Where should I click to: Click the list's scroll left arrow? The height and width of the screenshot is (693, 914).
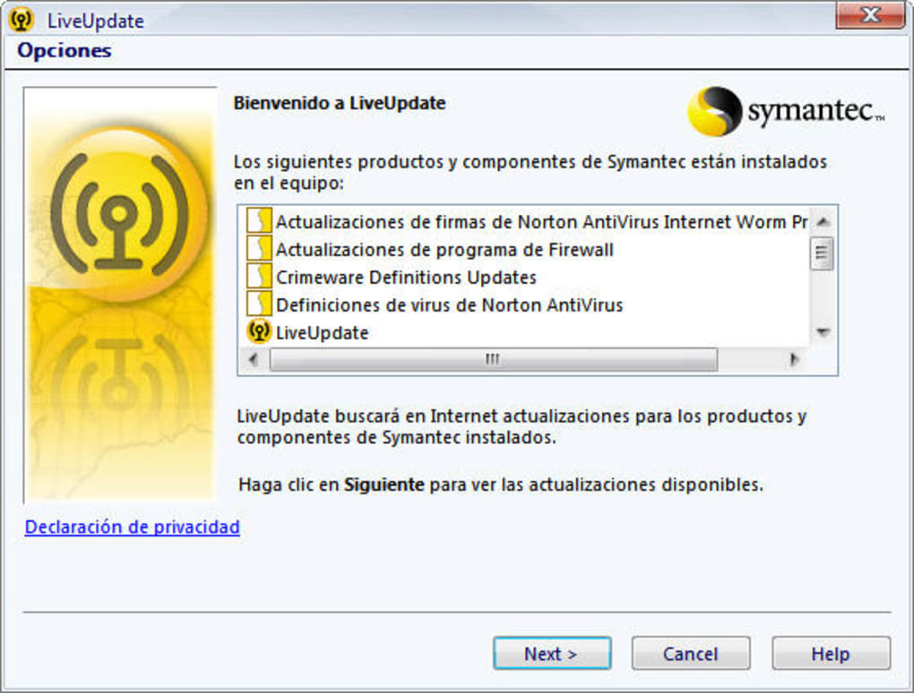(254, 359)
